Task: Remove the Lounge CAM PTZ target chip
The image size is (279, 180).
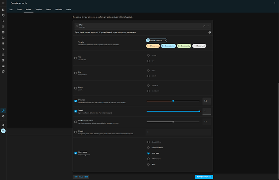Action: tap(165, 40)
